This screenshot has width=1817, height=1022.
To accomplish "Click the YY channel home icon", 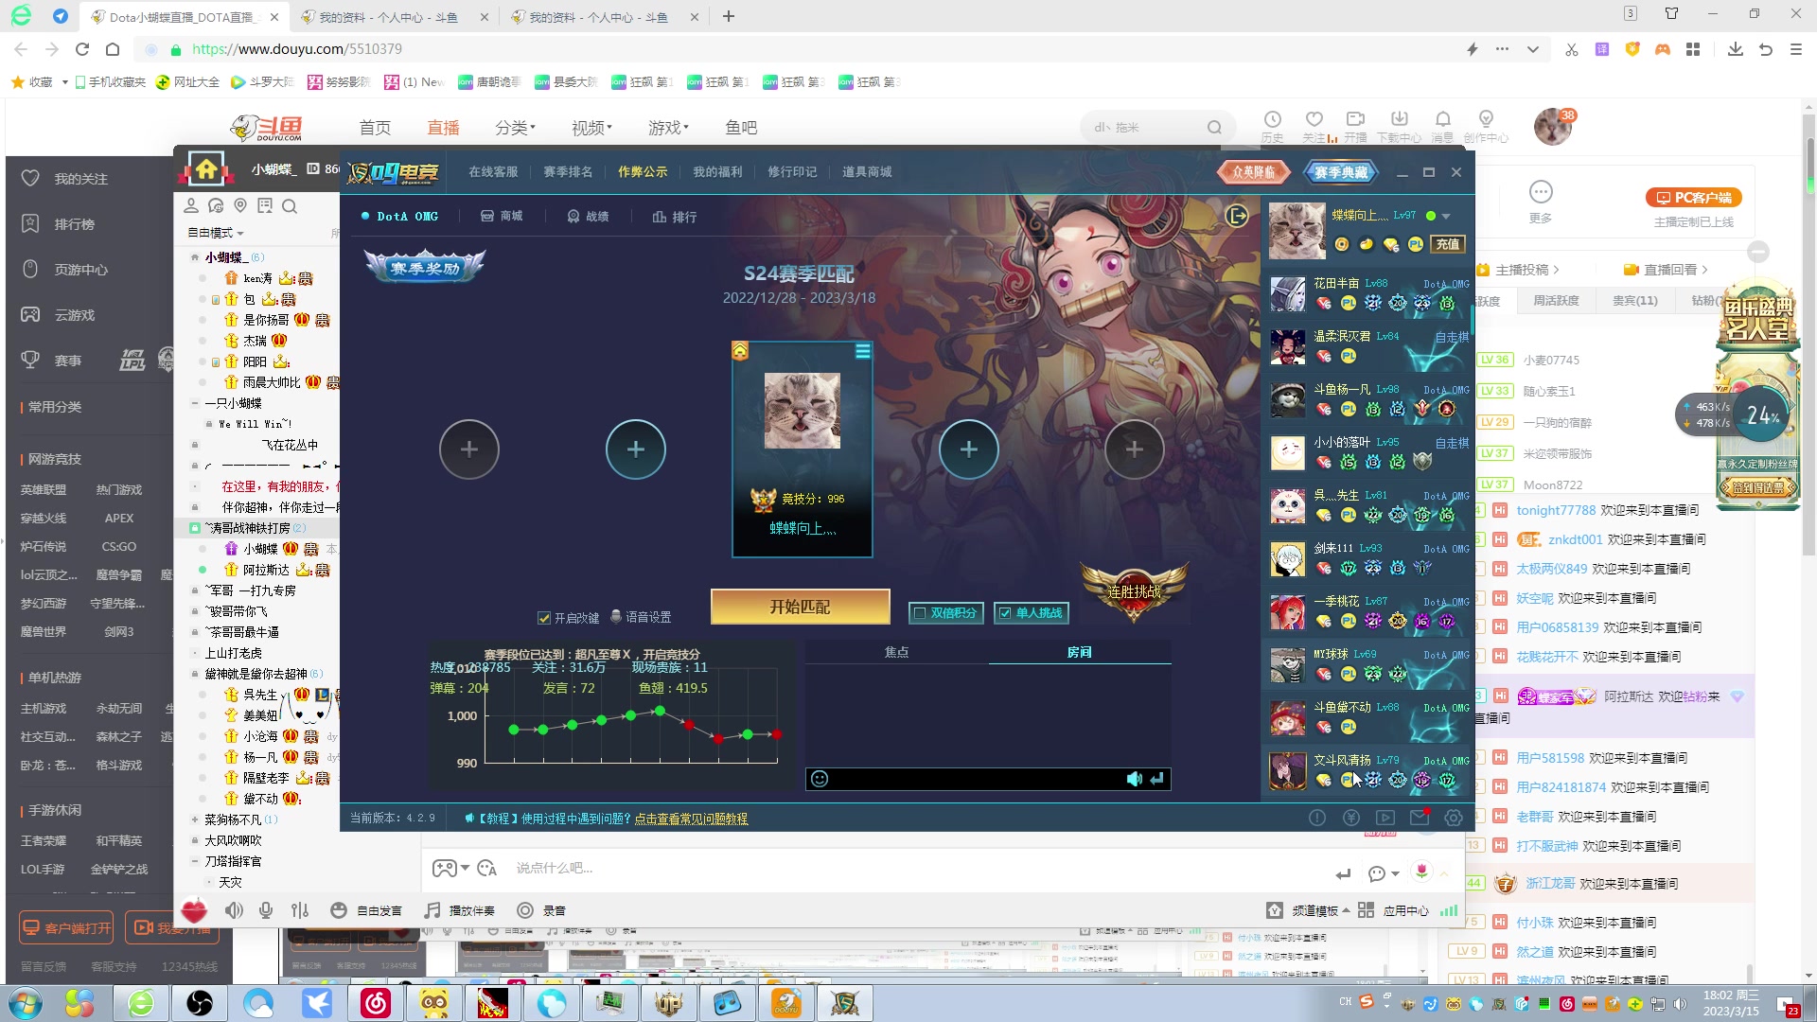I will pos(206,170).
